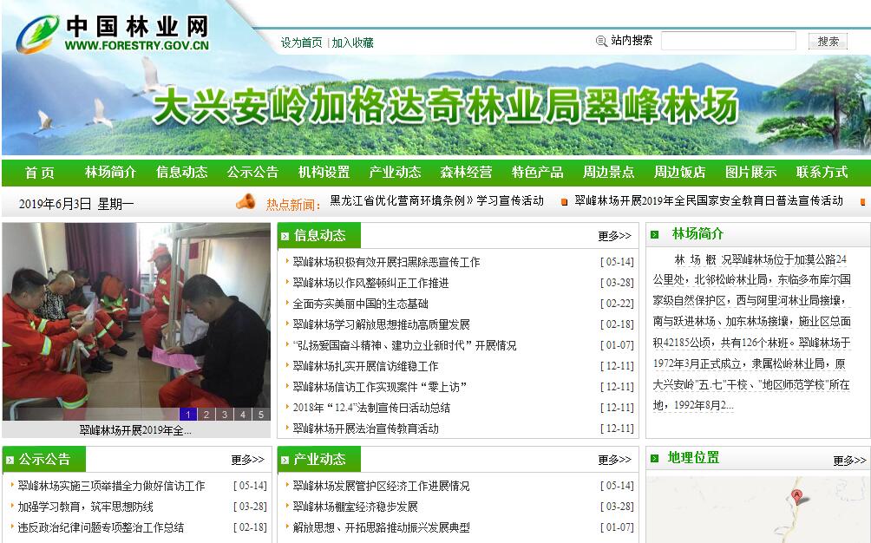Viewport: 871px width, 543px height.
Task: Click the China Forestry Network logo
Action: 113,34
